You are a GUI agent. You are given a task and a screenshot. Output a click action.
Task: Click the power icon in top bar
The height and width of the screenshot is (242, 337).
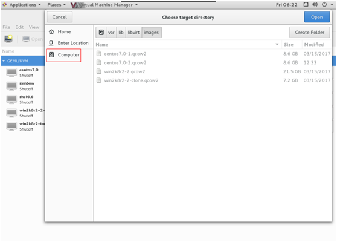click(x=324, y=4)
